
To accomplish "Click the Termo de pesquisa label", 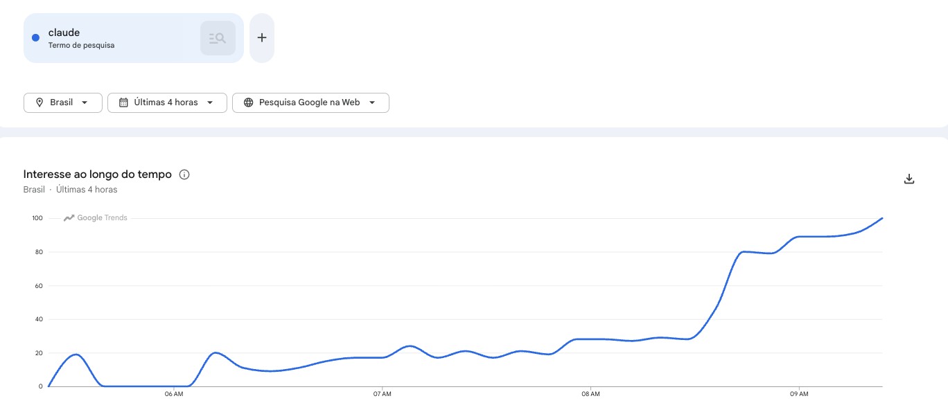I will coord(81,46).
